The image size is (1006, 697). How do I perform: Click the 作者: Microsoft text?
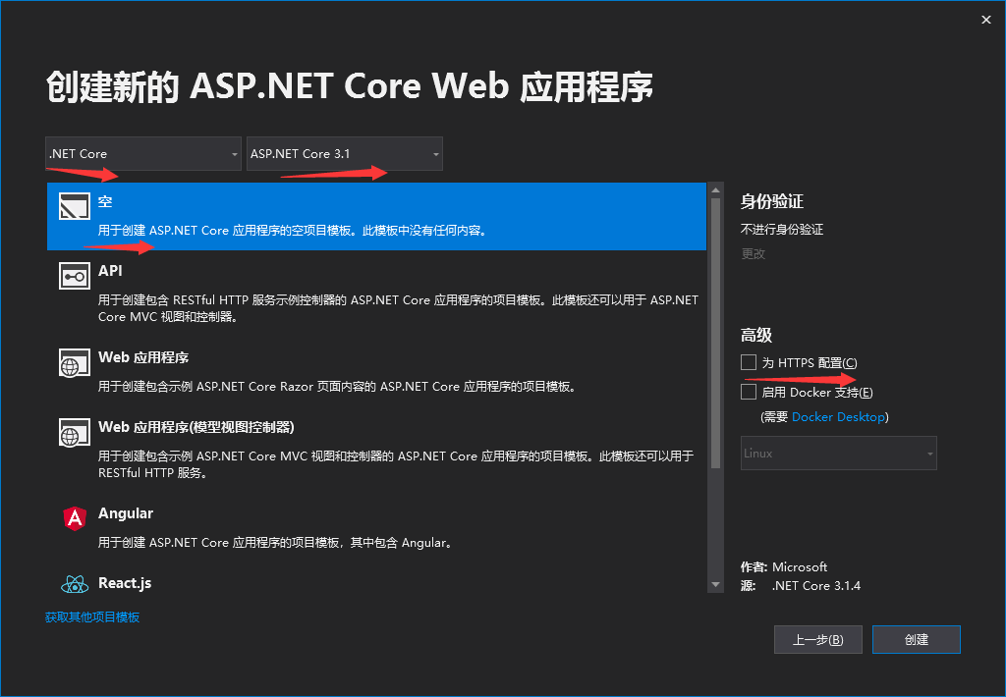(x=783, y=566)
